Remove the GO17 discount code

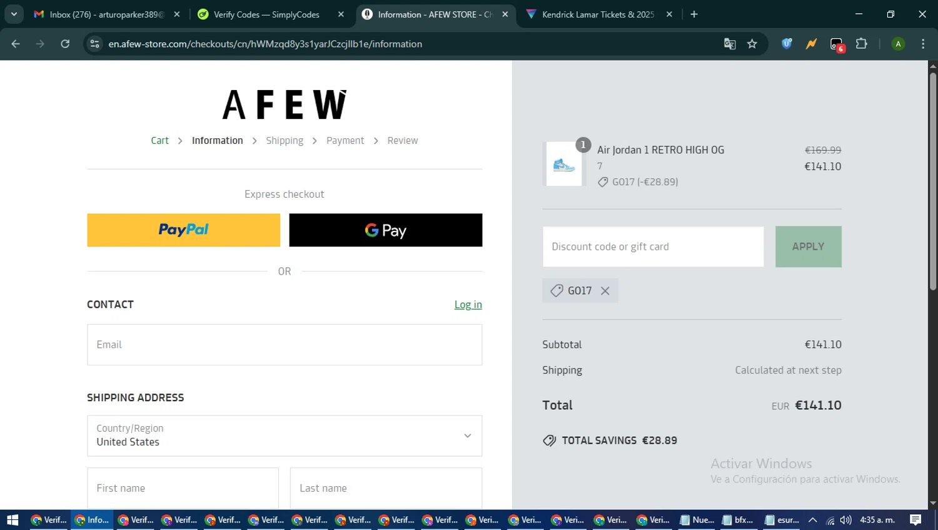tap(605, 291)
